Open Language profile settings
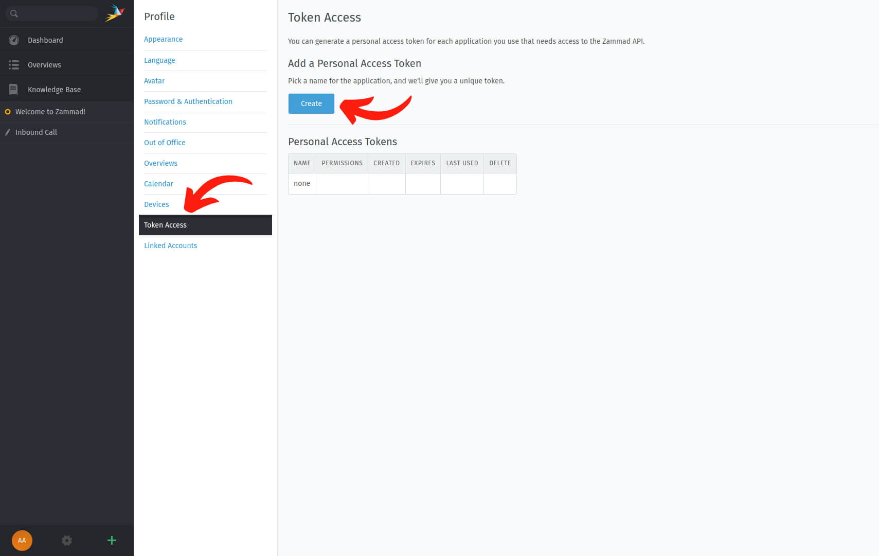The width and height of the screenshot is (879, 556). pyautogui.click(x=159, y=60)
